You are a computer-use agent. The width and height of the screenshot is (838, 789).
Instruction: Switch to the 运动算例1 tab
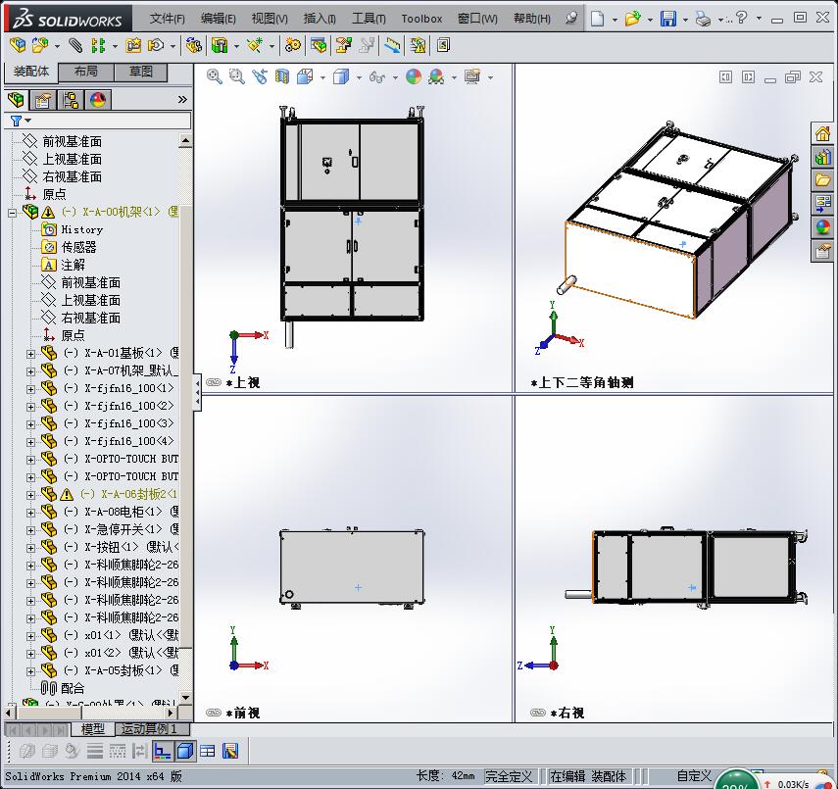coord(150,729)
